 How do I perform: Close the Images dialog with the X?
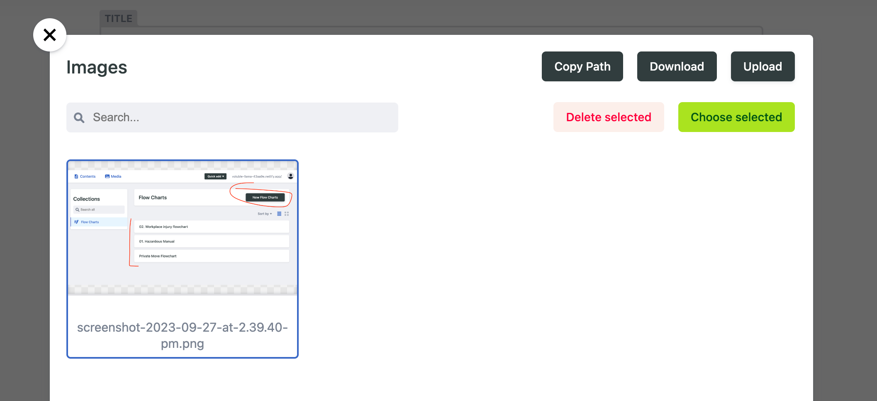pyautogui.click(x=50, y=35)
